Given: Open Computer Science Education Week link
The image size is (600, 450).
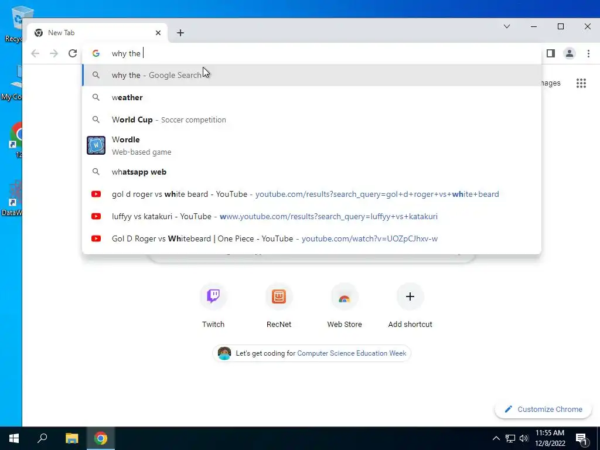Looking at the screenshot, I should [x=352, y=353].
